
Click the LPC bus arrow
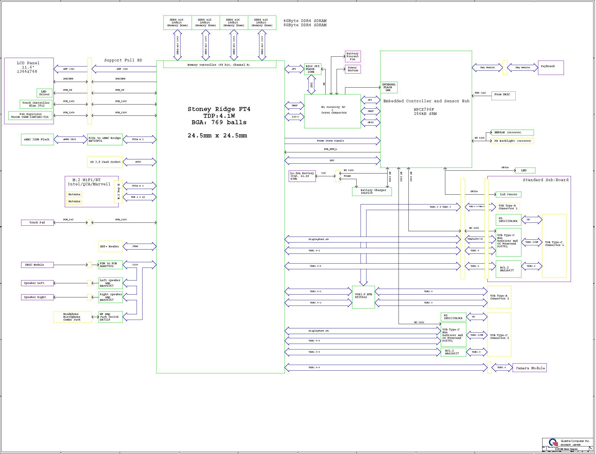tap(332, 161)
